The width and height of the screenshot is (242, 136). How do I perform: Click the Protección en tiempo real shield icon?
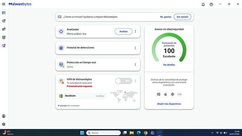click(x=61, y=65)
